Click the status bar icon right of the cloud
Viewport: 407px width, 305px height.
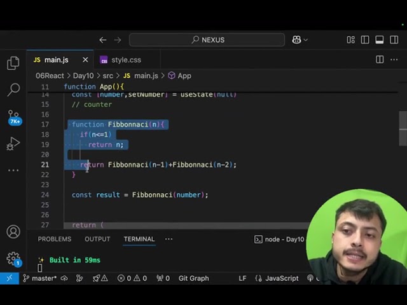(x=79, y=278)
